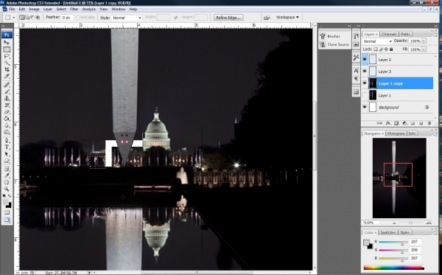
Task: Open the Filter menu
Action: pos(74,9)
